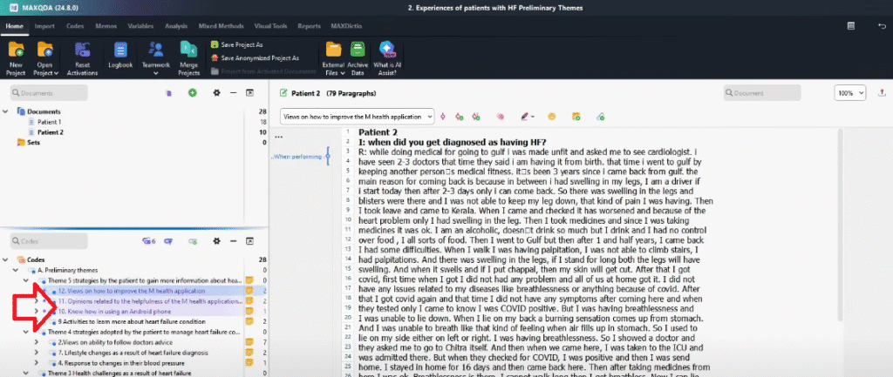The image size is (893, 377).
Task: Open the Reports tab
Action: click(x=309, y=26)
